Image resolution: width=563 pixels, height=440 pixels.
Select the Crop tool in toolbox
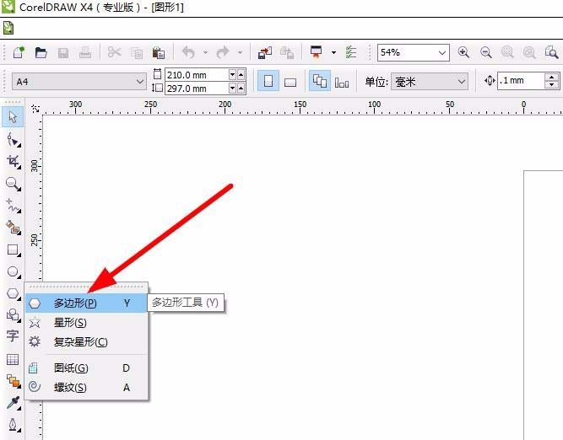[x=13, y=161]
